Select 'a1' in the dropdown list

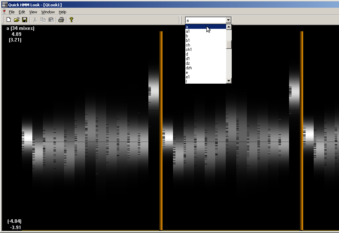click(206, 31)
